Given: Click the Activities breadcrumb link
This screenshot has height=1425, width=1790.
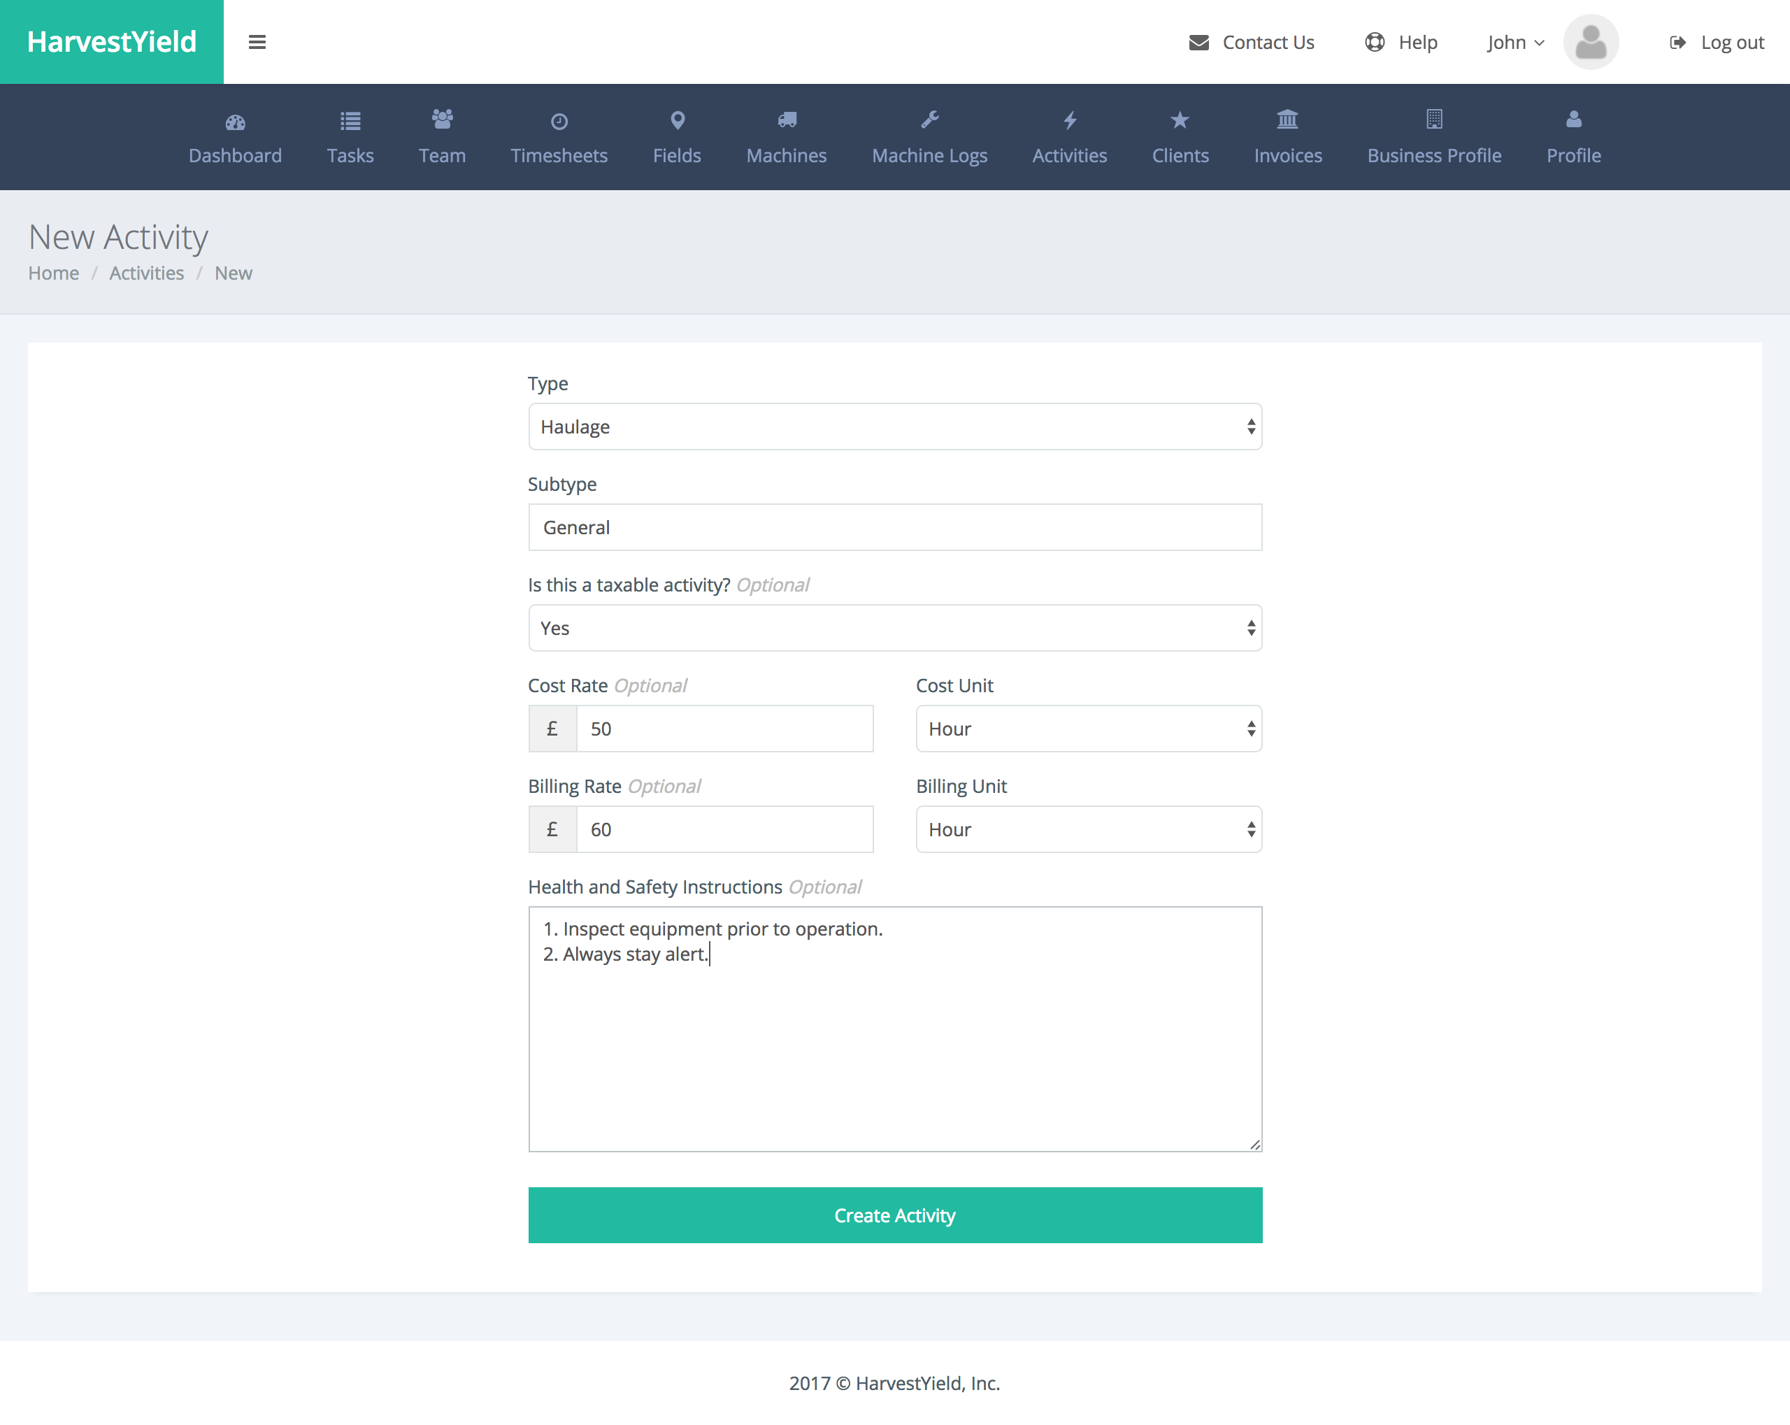Looking at the screenshot, I should pos(146,273).
